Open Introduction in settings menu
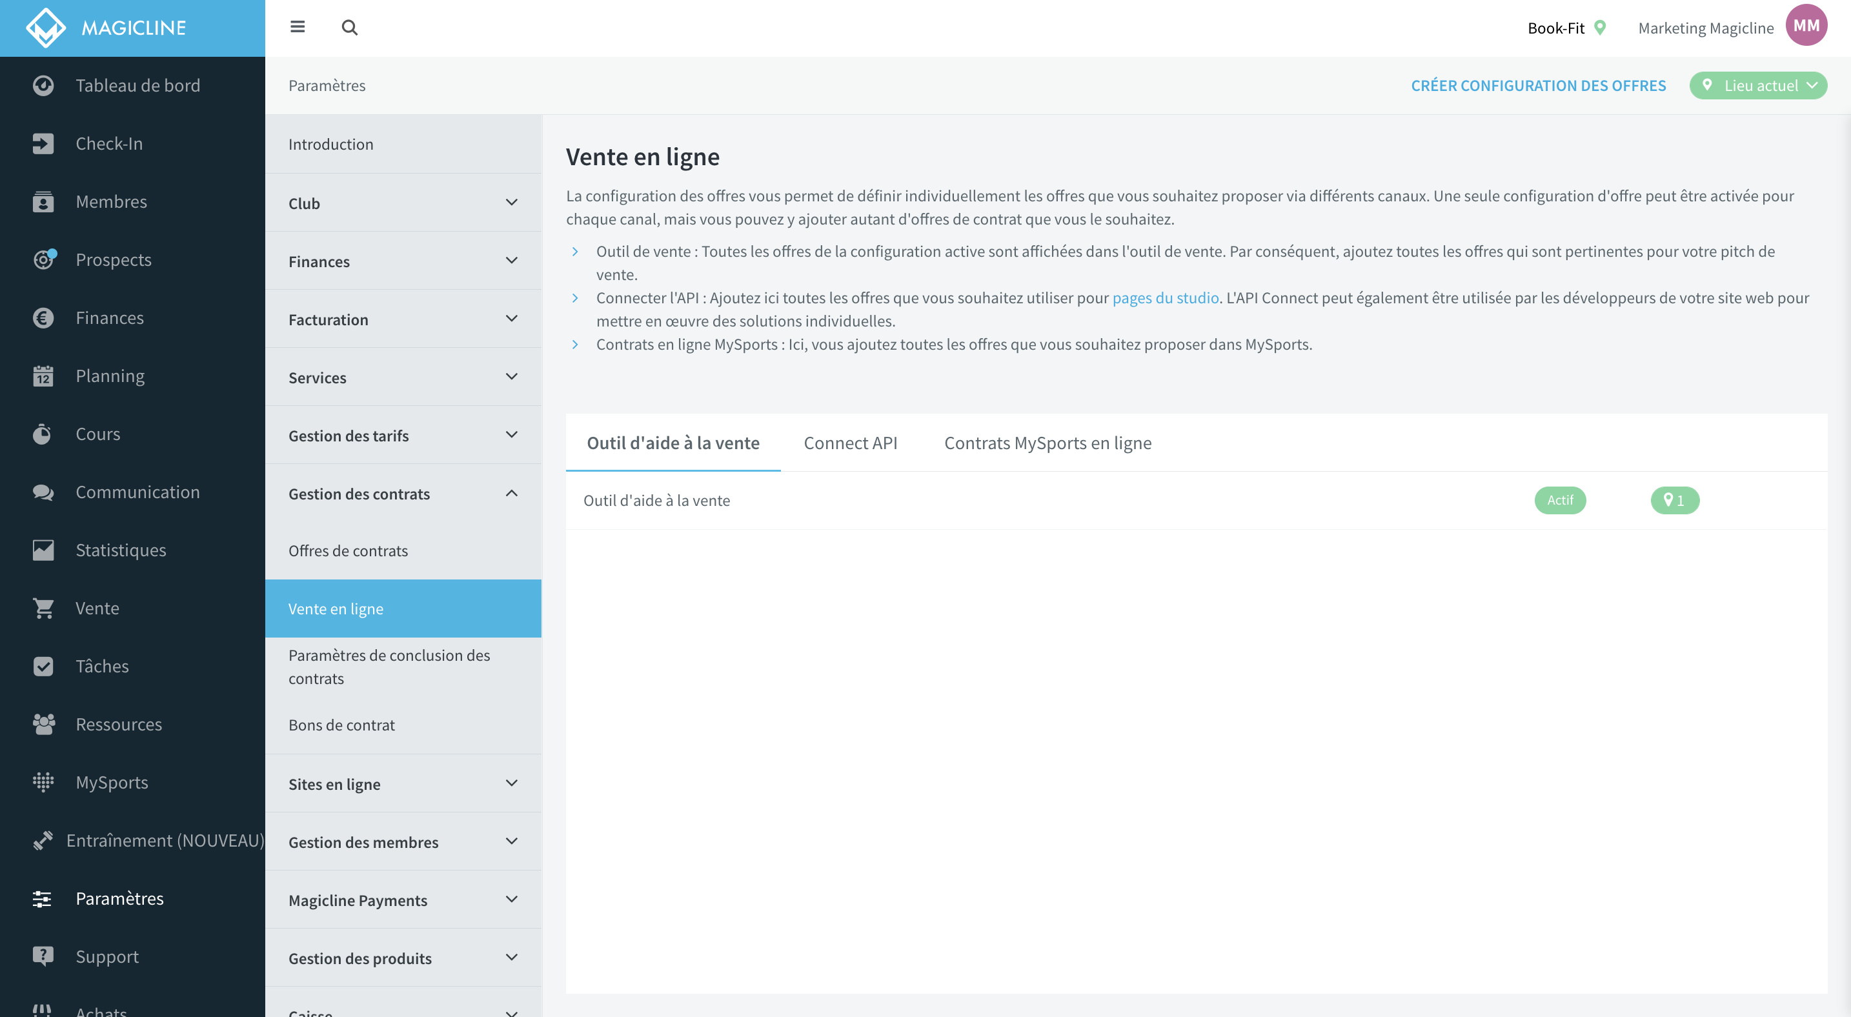Screen dimensions: 1851x1017 (403, 144)
